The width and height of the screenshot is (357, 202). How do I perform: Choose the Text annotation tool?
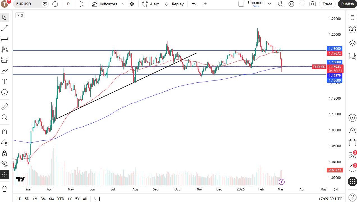[x=4, y=82]
